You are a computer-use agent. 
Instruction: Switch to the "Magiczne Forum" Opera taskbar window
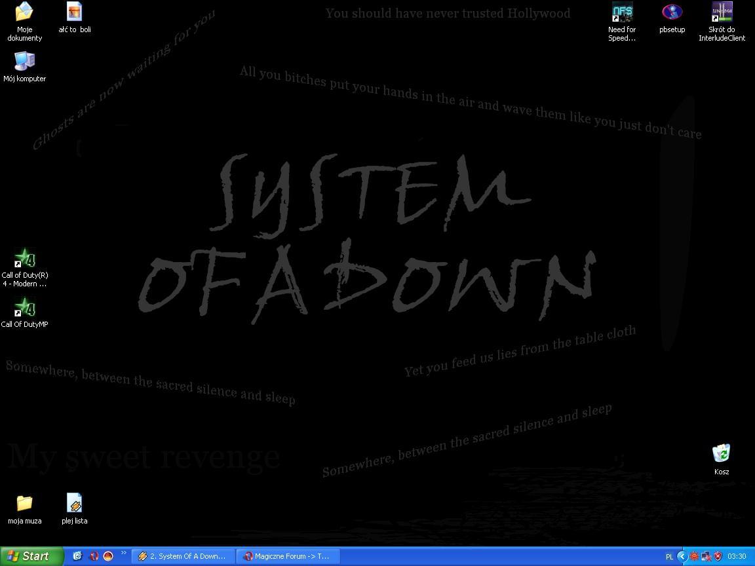click(288, 556)
